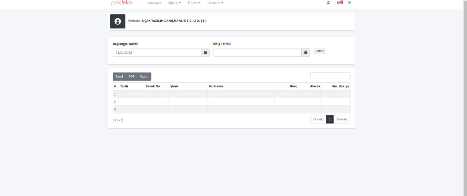Click the Yazdır print button
This screenshot has width=467, height=196.
(144, 77)
